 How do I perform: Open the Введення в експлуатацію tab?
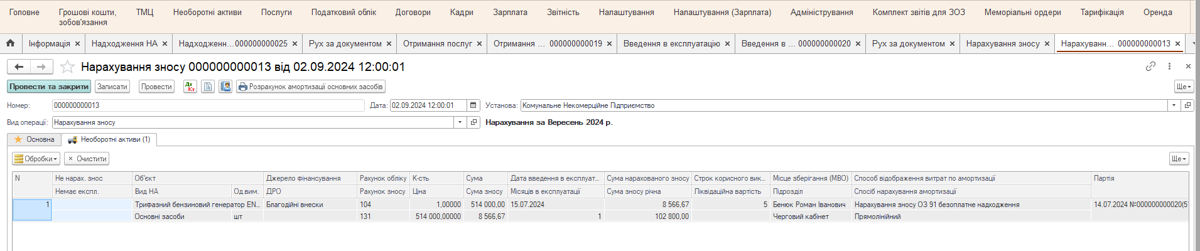click(x=671, y=43)
